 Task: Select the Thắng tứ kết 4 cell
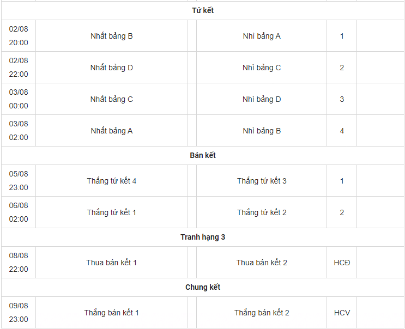click(112, 181)
